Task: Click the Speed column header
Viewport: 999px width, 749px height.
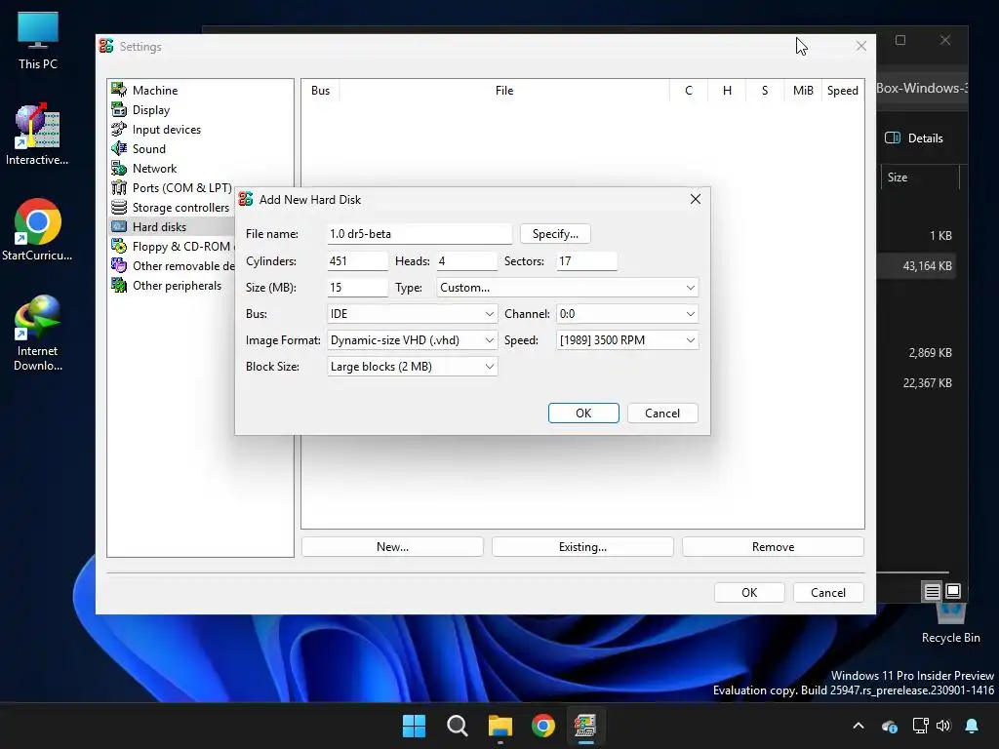Action: coord(842,91)
